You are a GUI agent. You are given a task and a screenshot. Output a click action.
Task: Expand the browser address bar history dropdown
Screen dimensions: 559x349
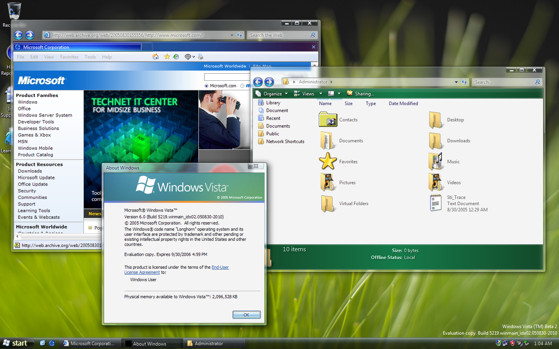[x=231, y=35]
